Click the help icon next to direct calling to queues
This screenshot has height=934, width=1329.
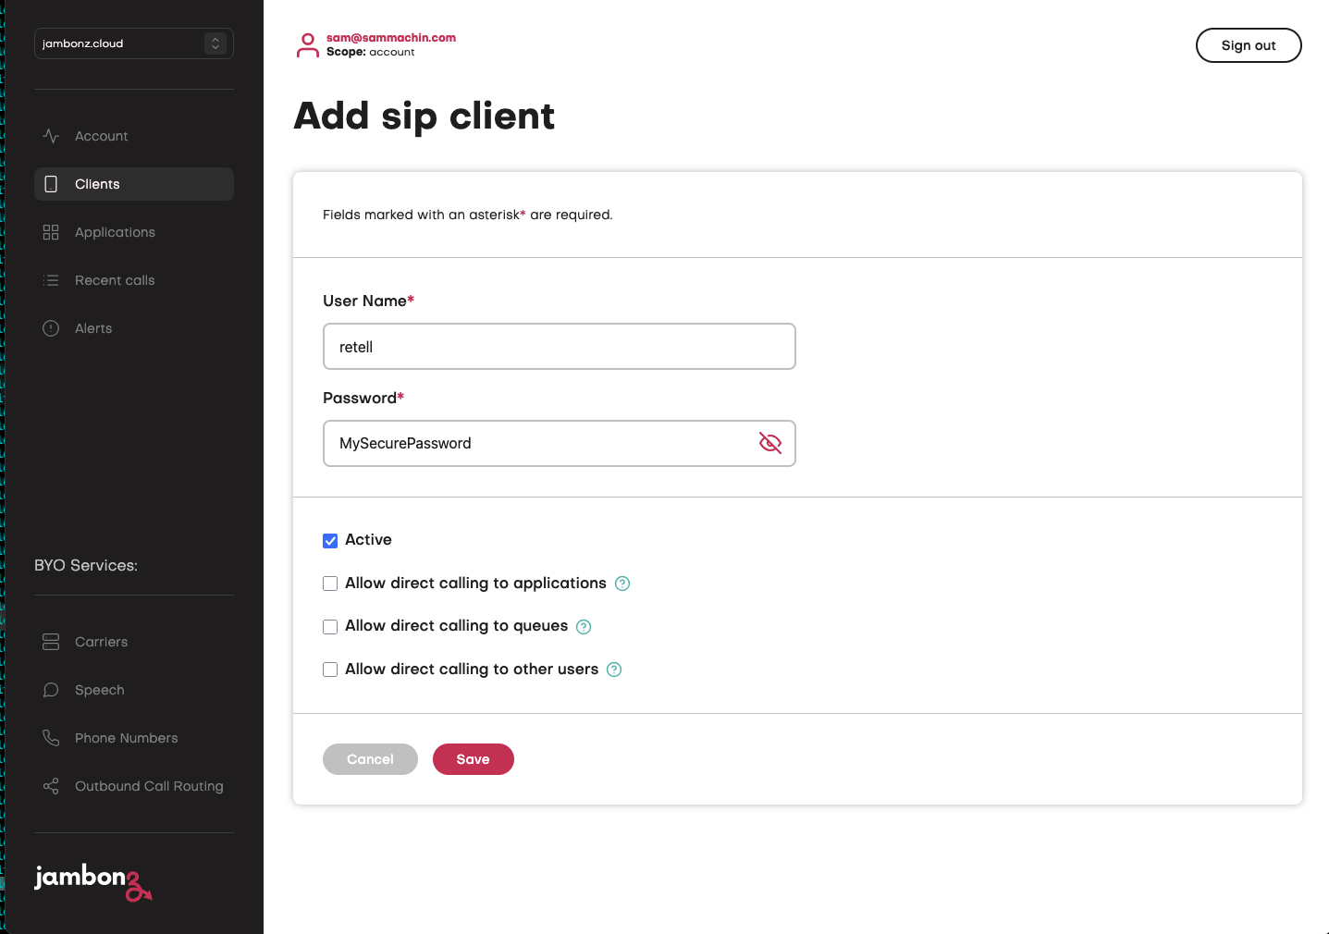[x=584, y=627]
